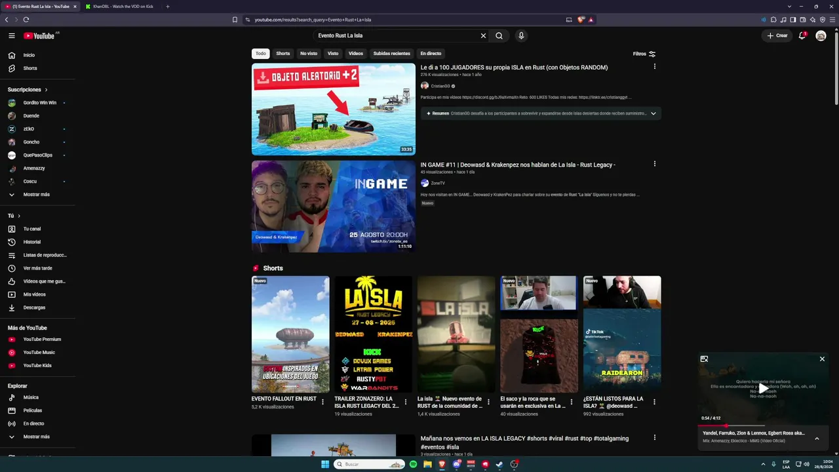Open Shorts in the left sidebar

pos(37,68)
